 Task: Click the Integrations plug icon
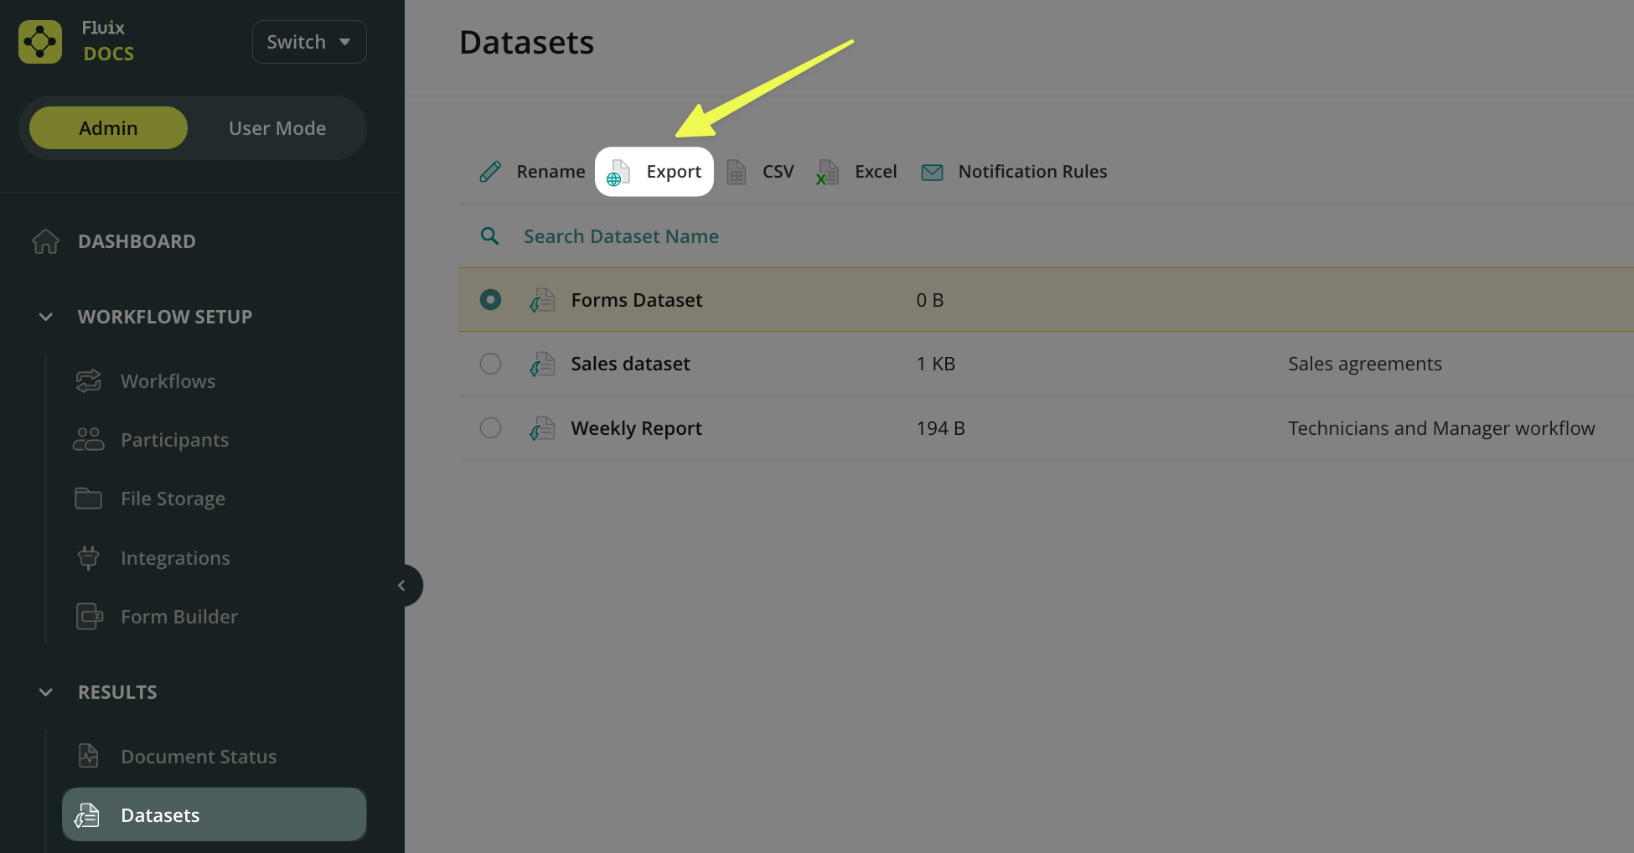pyautogui.click(x=88, y=558)
